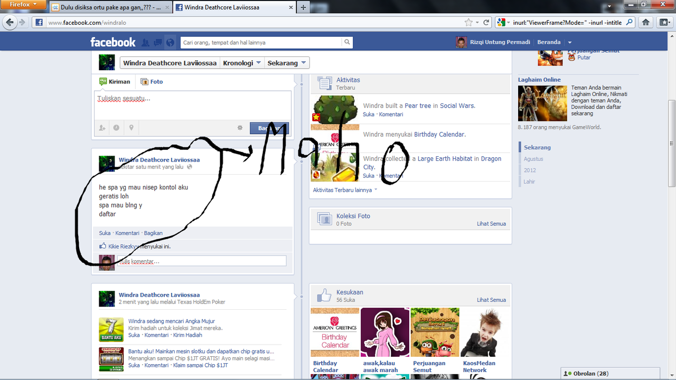
Task: Open the Firefox menu button
Action: pos(23,4)
